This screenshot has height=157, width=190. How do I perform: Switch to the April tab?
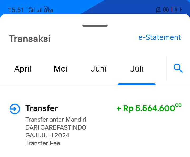point(23,69)
